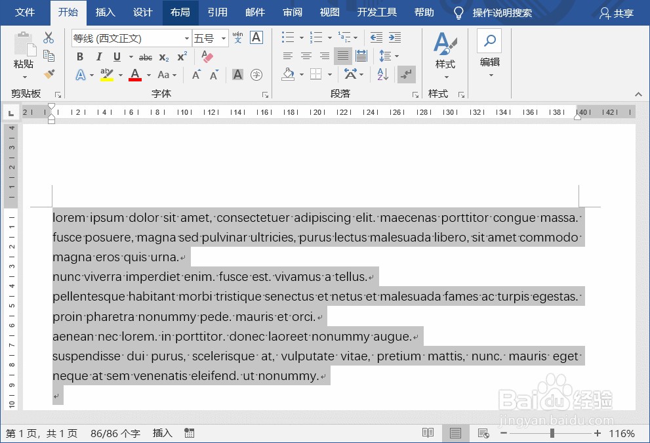Open the font size dropdown

point(223,37)
